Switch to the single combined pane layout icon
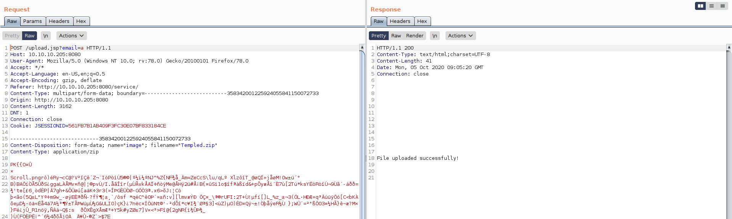 (x=722, y=6)
